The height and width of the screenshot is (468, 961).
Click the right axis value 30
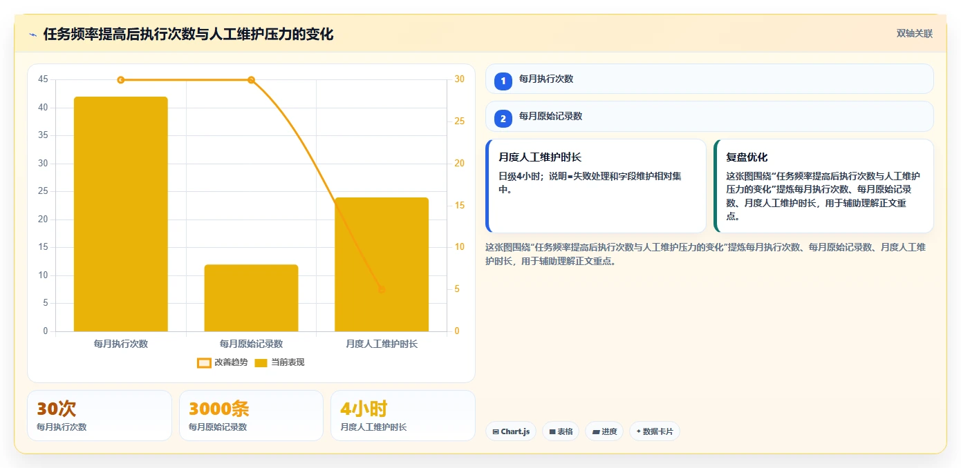tap(460, 79)
